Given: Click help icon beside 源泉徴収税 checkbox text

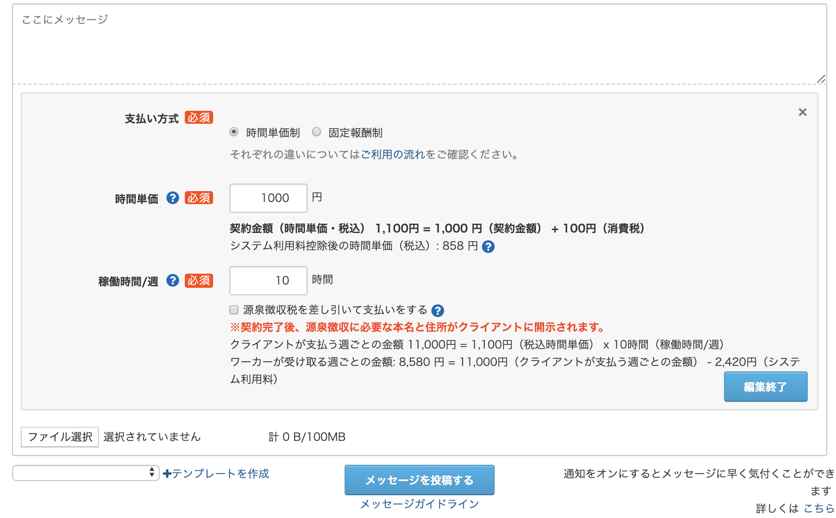Looking at the screenshot, I should [438, 311].
